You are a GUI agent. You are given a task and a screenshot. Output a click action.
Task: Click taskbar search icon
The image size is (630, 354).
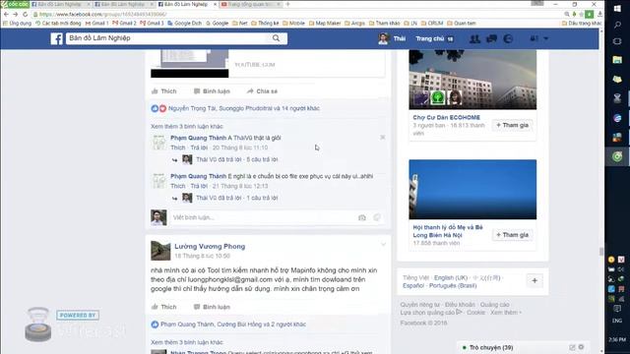tap(617, 25)
